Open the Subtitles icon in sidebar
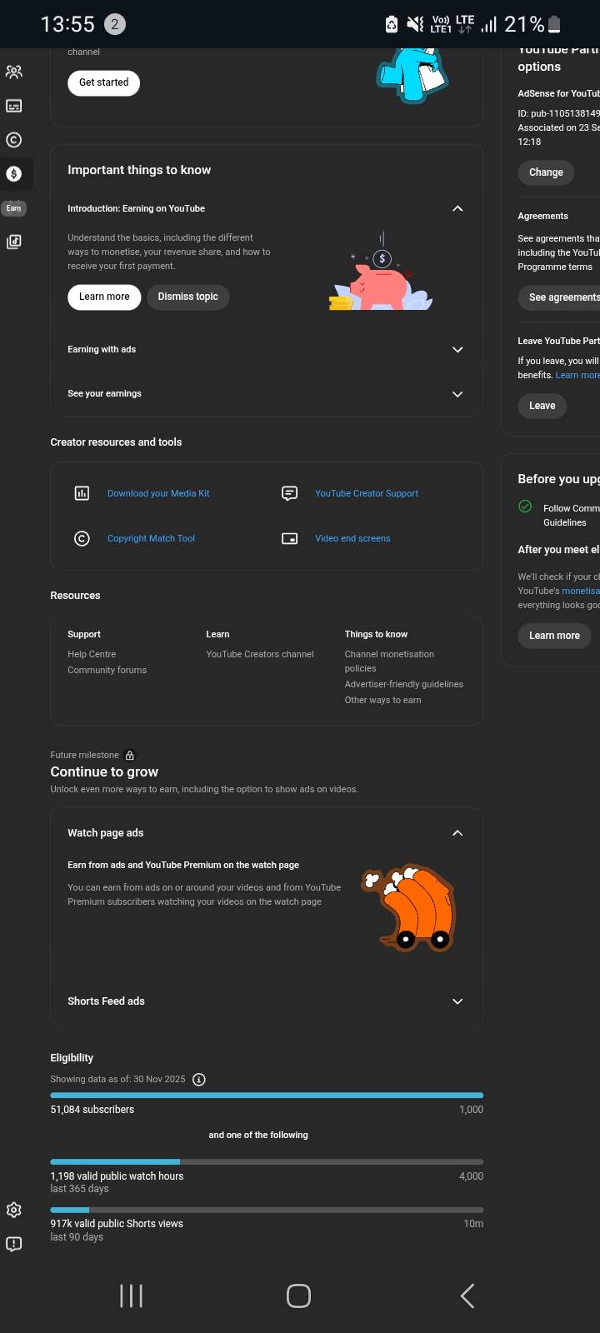 14,106
